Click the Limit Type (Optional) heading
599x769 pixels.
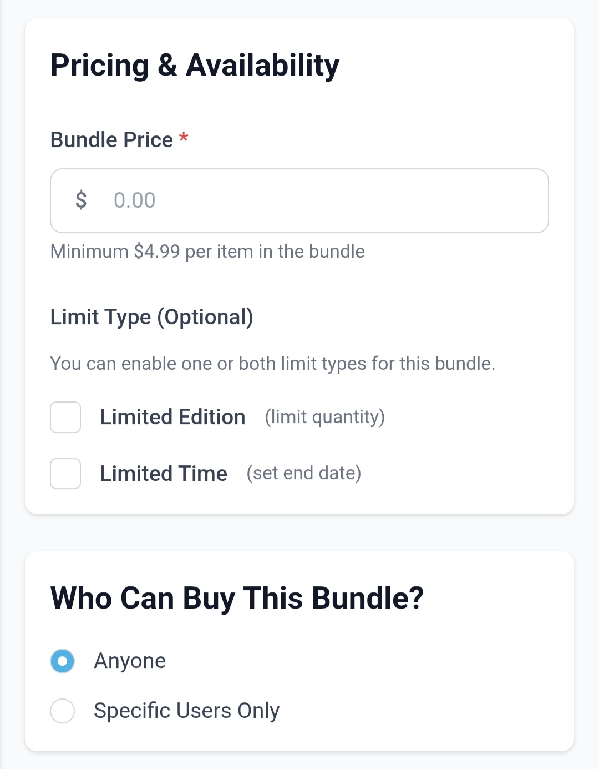click(x=151, y=317)
